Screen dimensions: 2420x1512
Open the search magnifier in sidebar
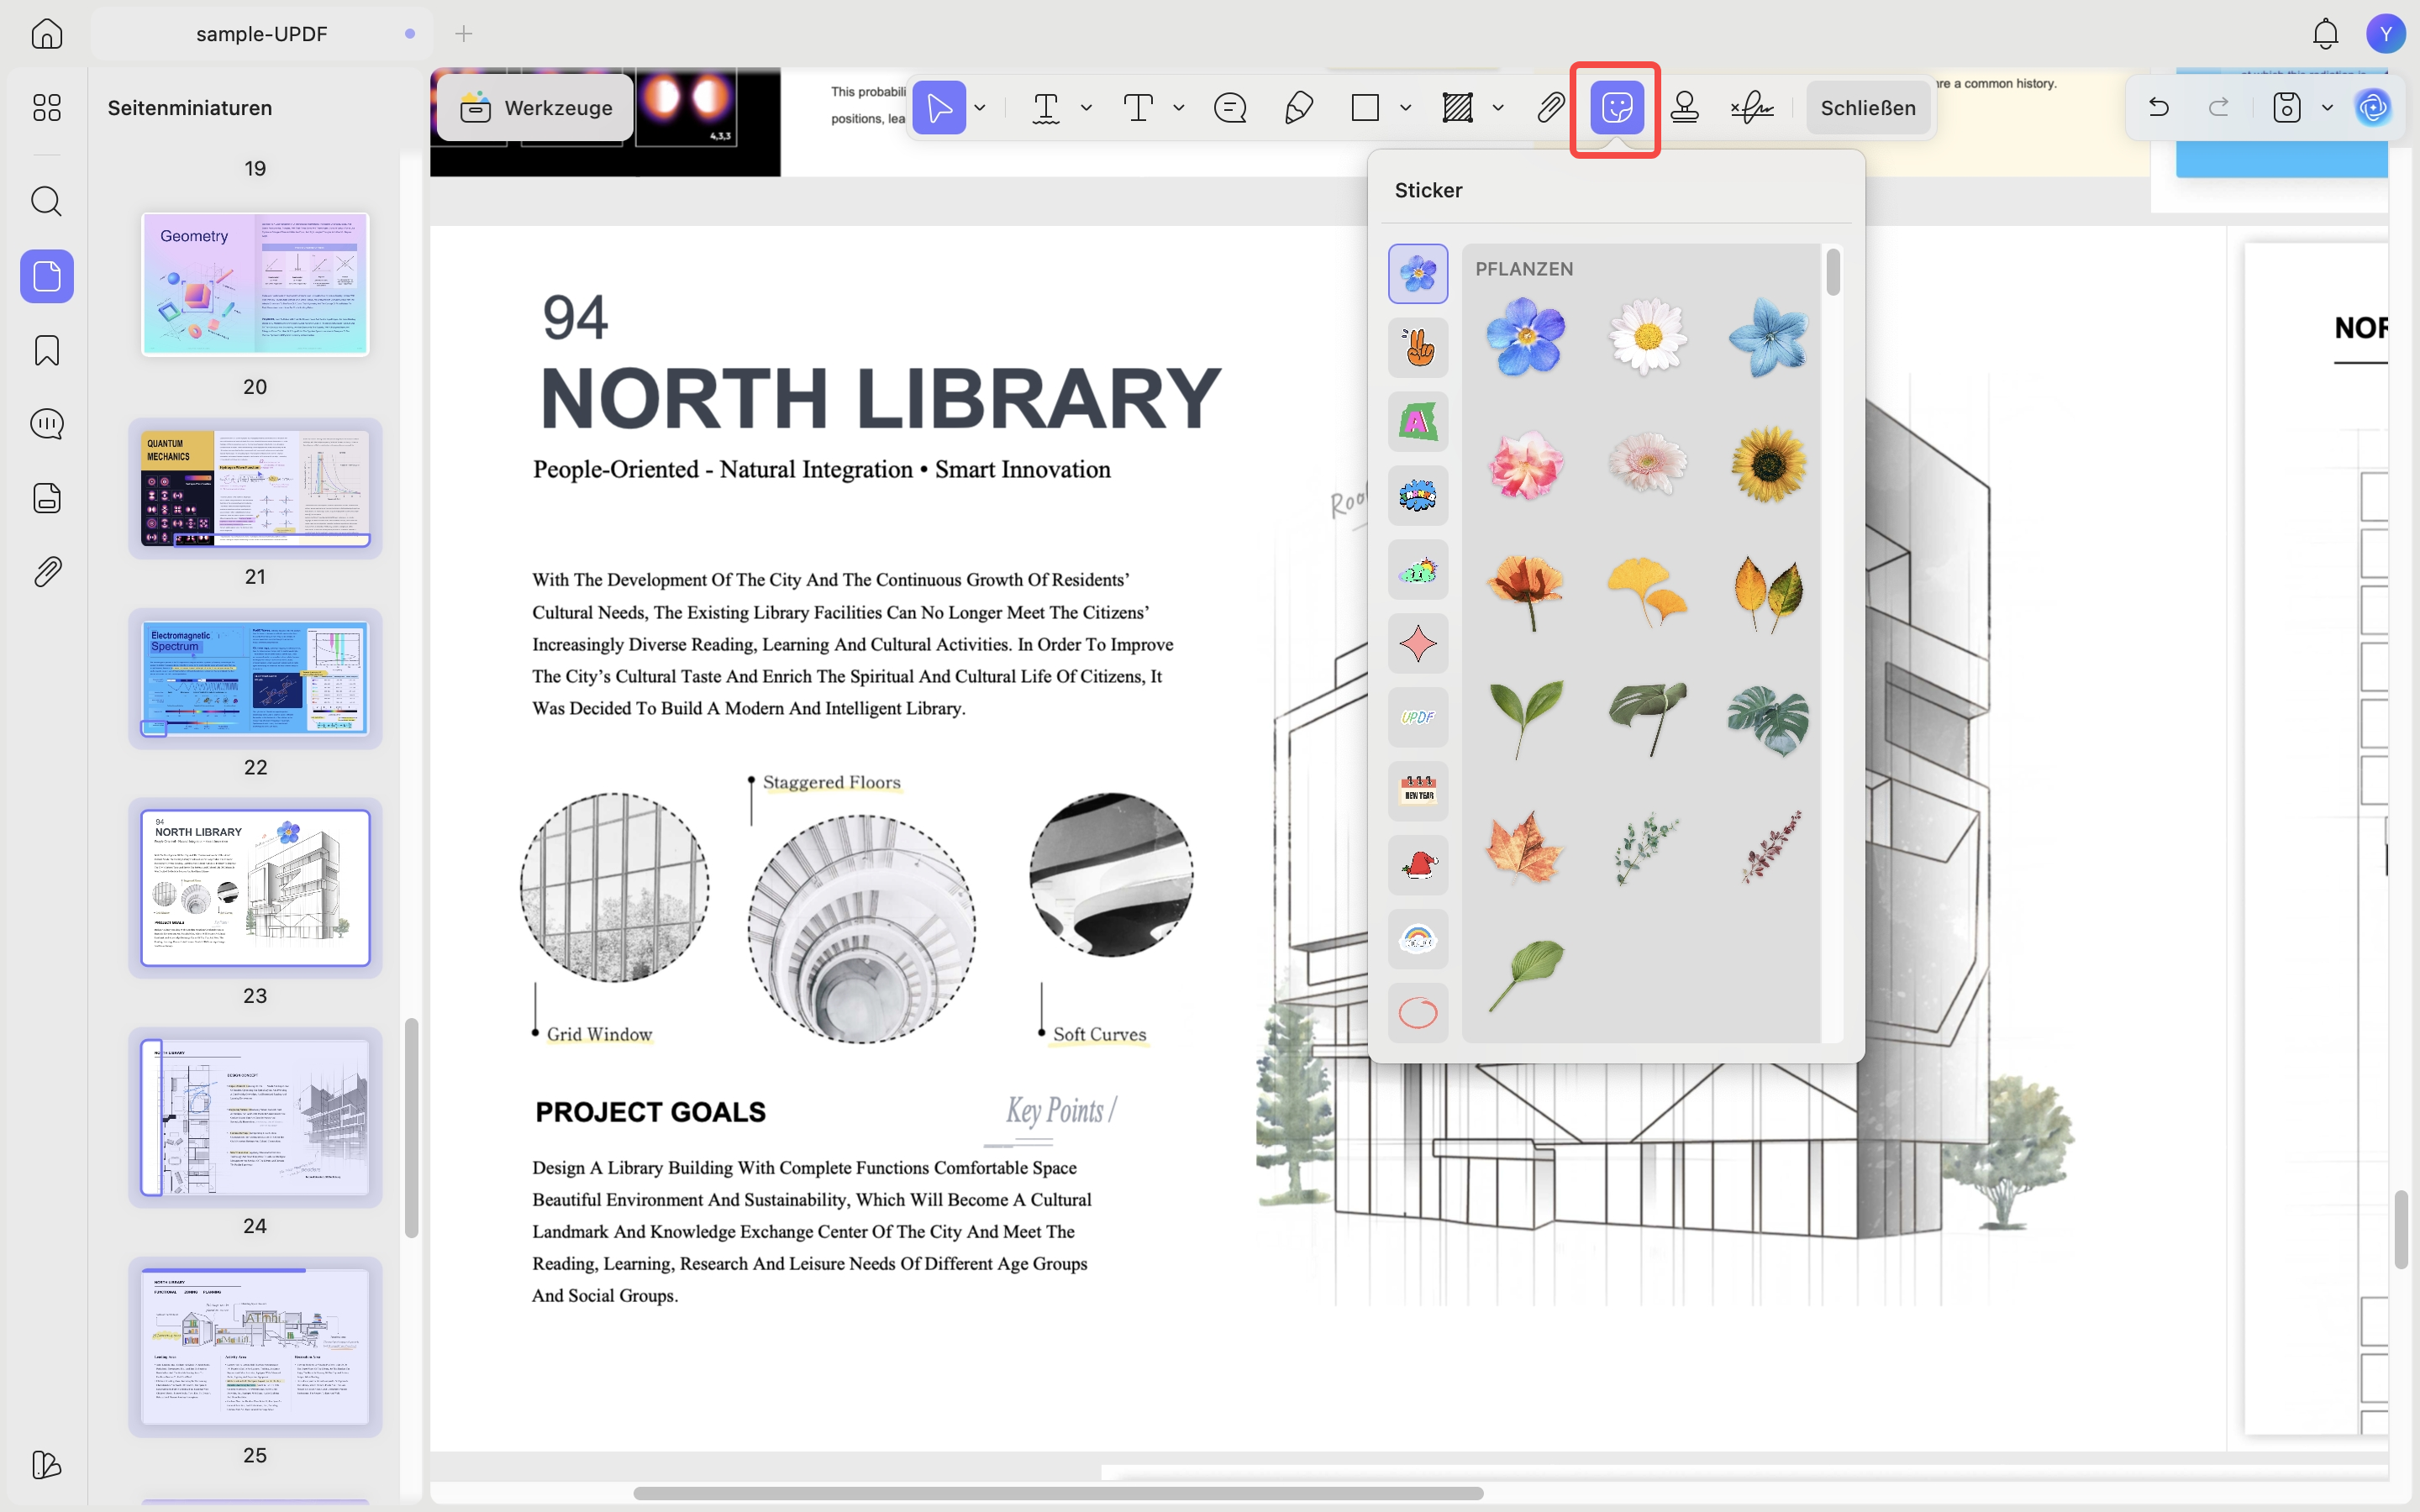(x=47, y=201)
